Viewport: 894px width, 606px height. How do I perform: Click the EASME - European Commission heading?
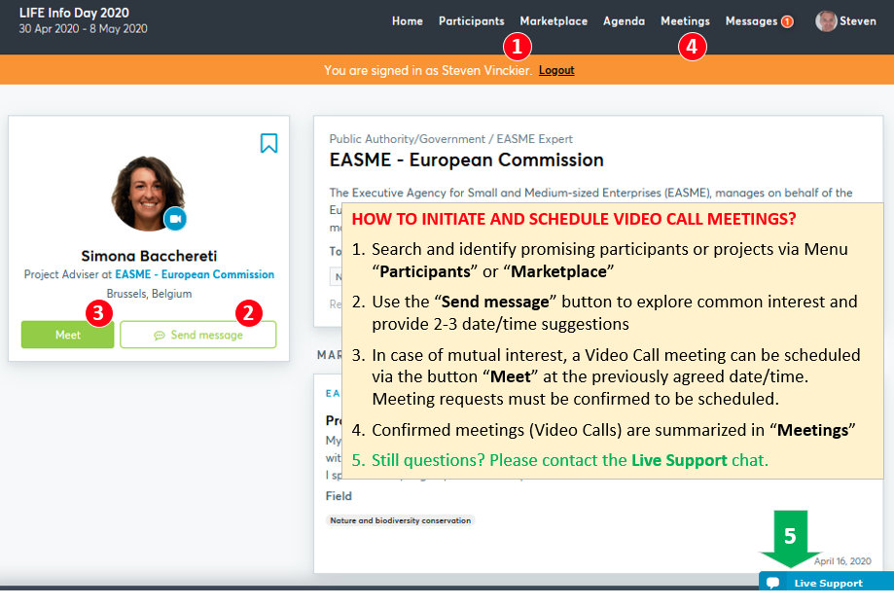(x=466, y=160)
